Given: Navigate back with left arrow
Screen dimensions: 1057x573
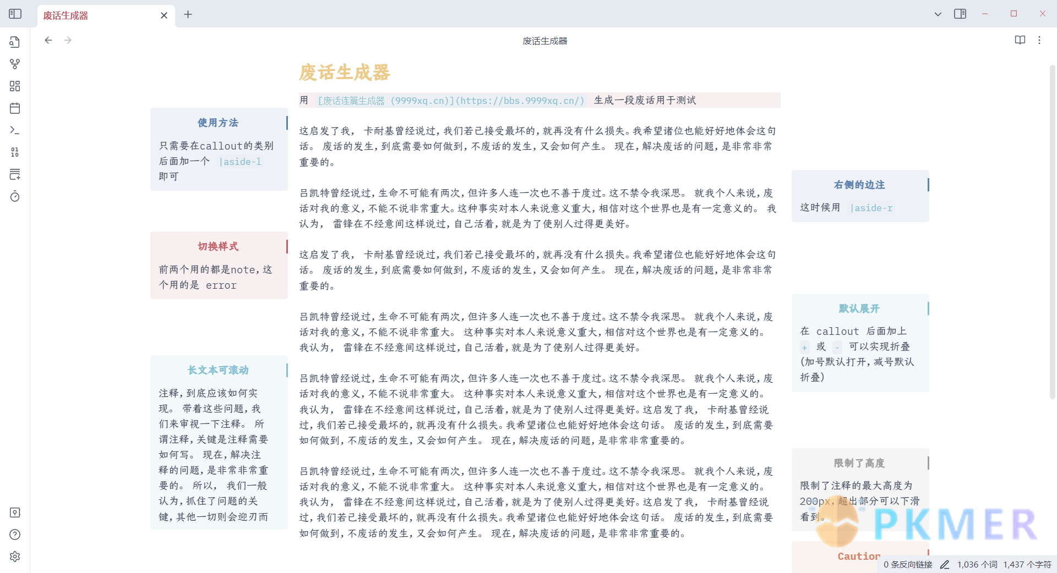Looking at the screenshot, I should tap(48, 40).
